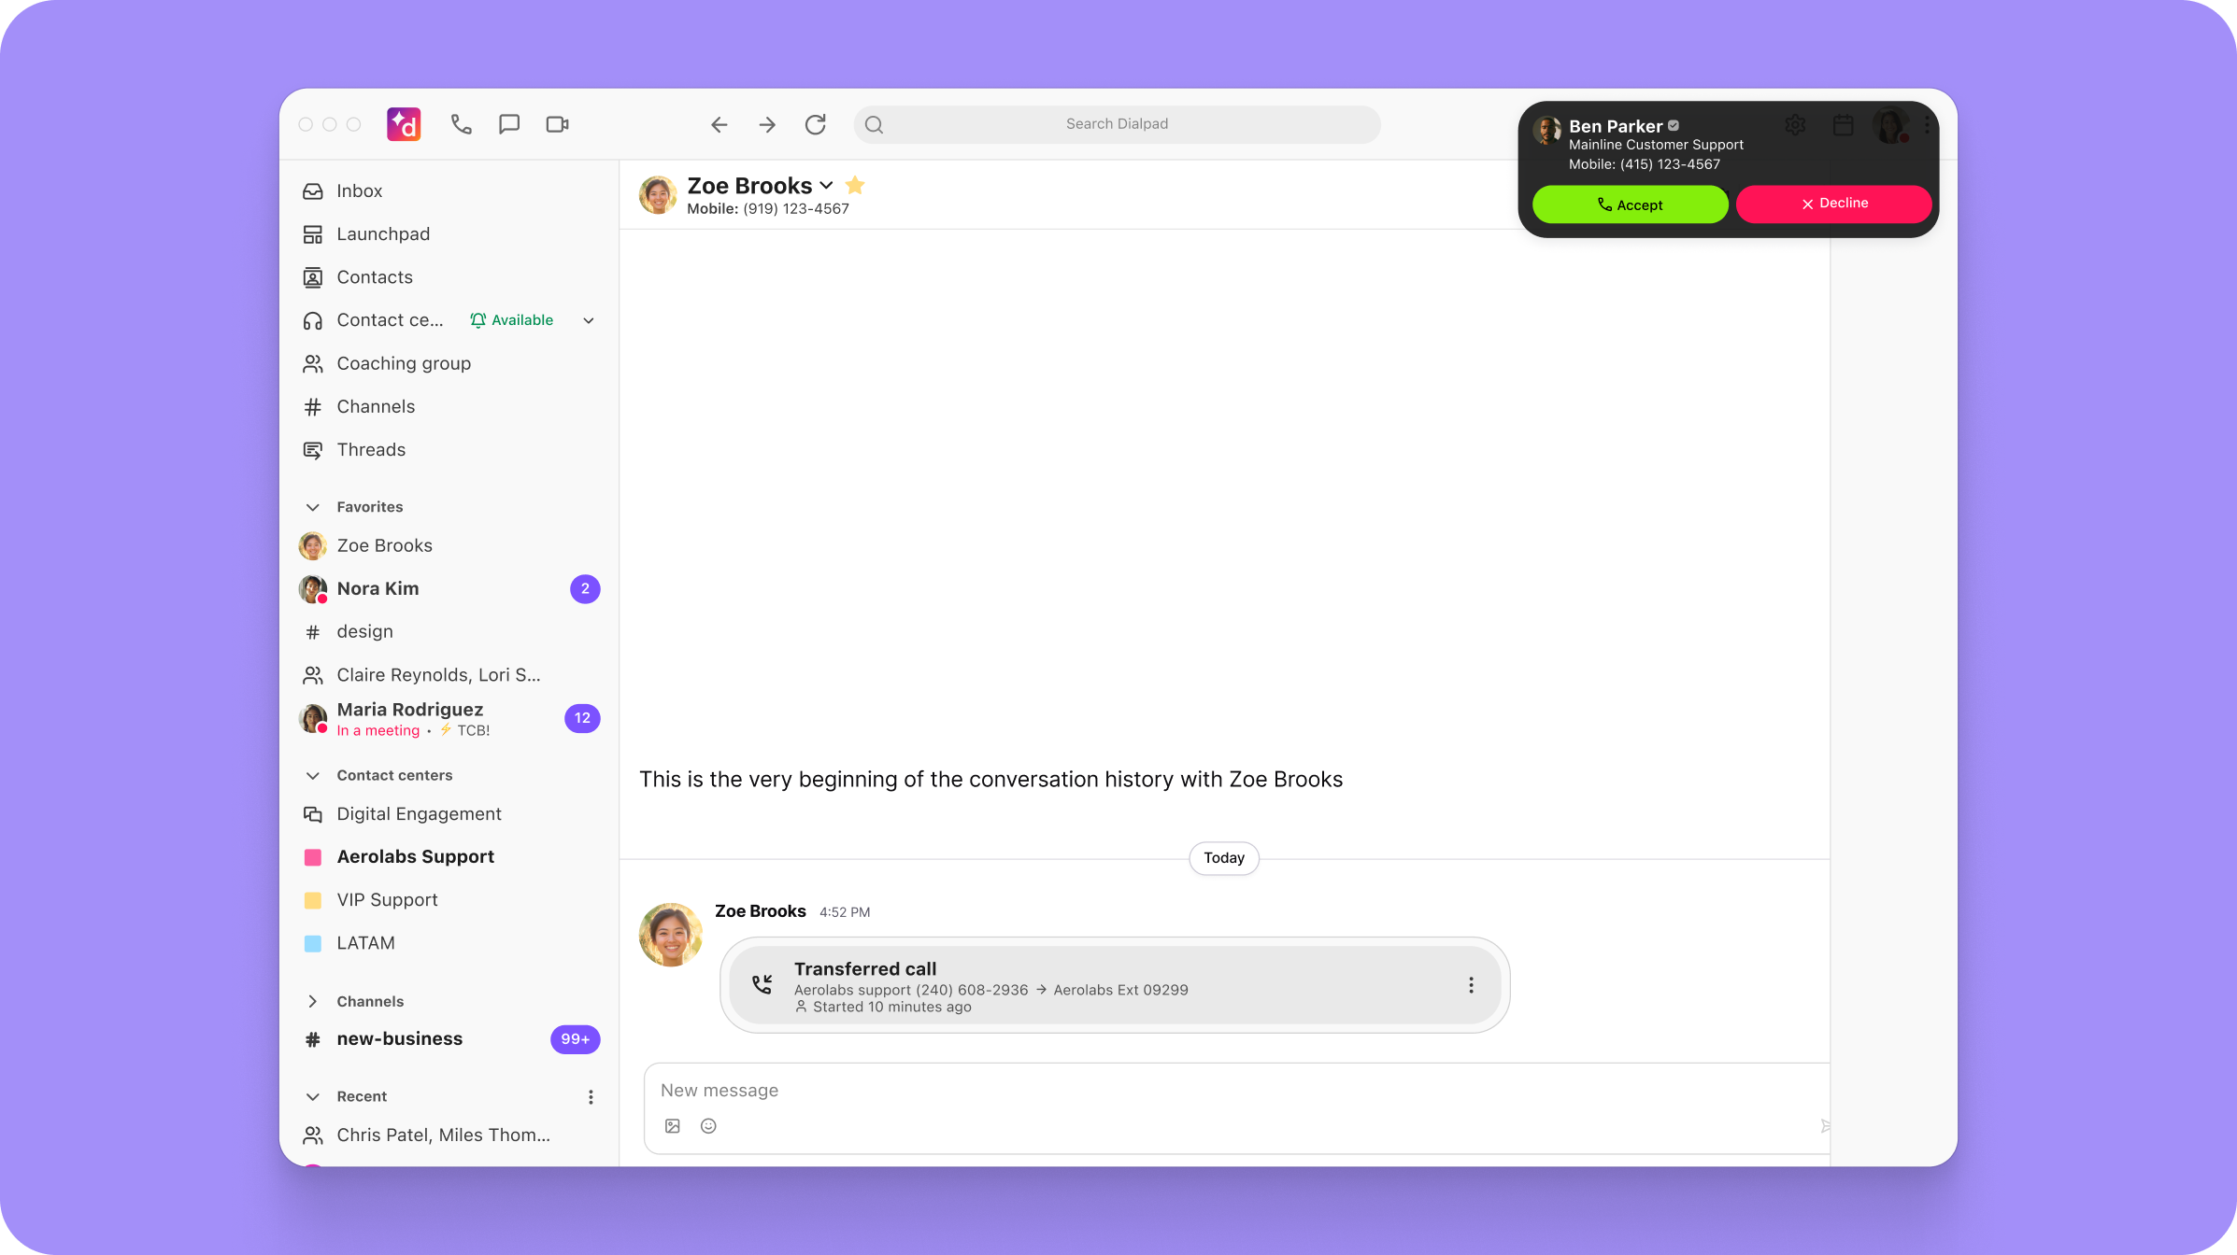The image size is (2237, 1255).
Task: Open Available status dropdown for contact center
Action: click(589, 320)
